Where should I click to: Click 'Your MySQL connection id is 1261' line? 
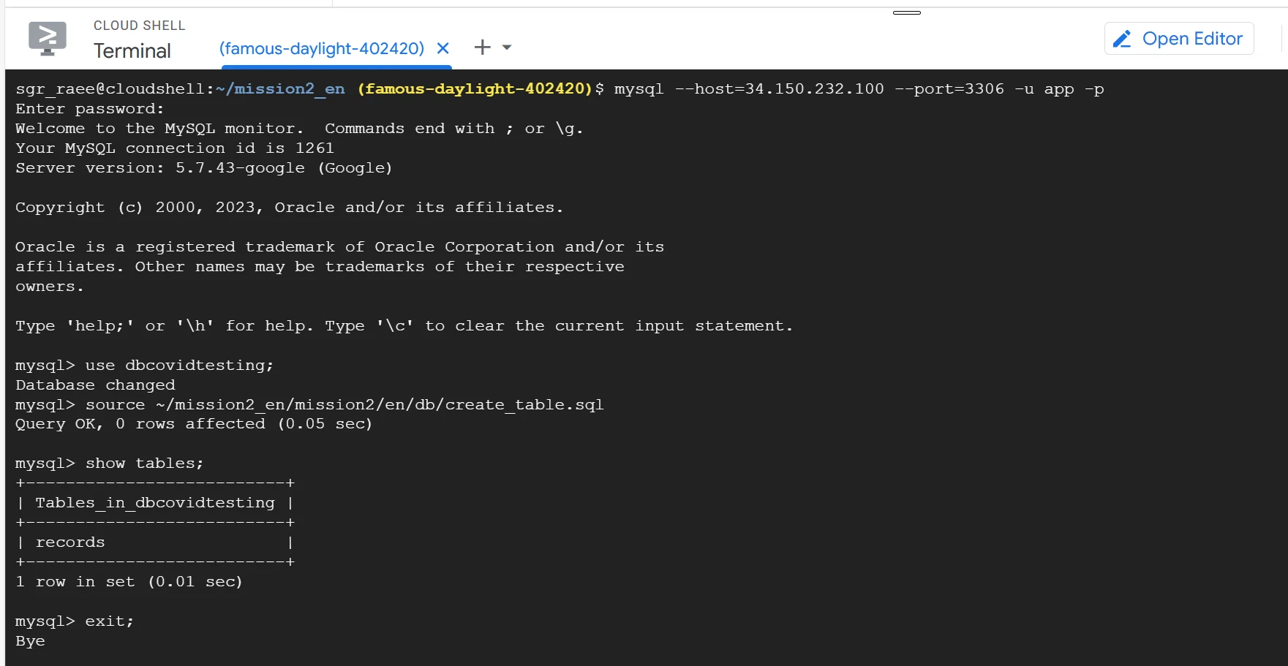coord(175,148)
